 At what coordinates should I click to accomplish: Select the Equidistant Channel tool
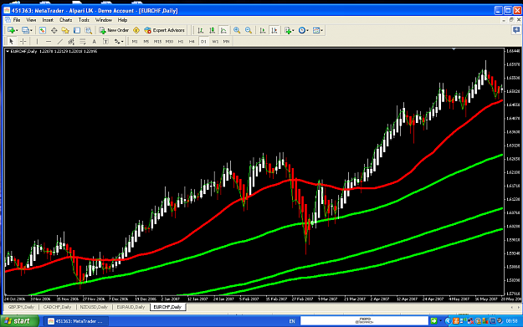(x=71, y=41)
